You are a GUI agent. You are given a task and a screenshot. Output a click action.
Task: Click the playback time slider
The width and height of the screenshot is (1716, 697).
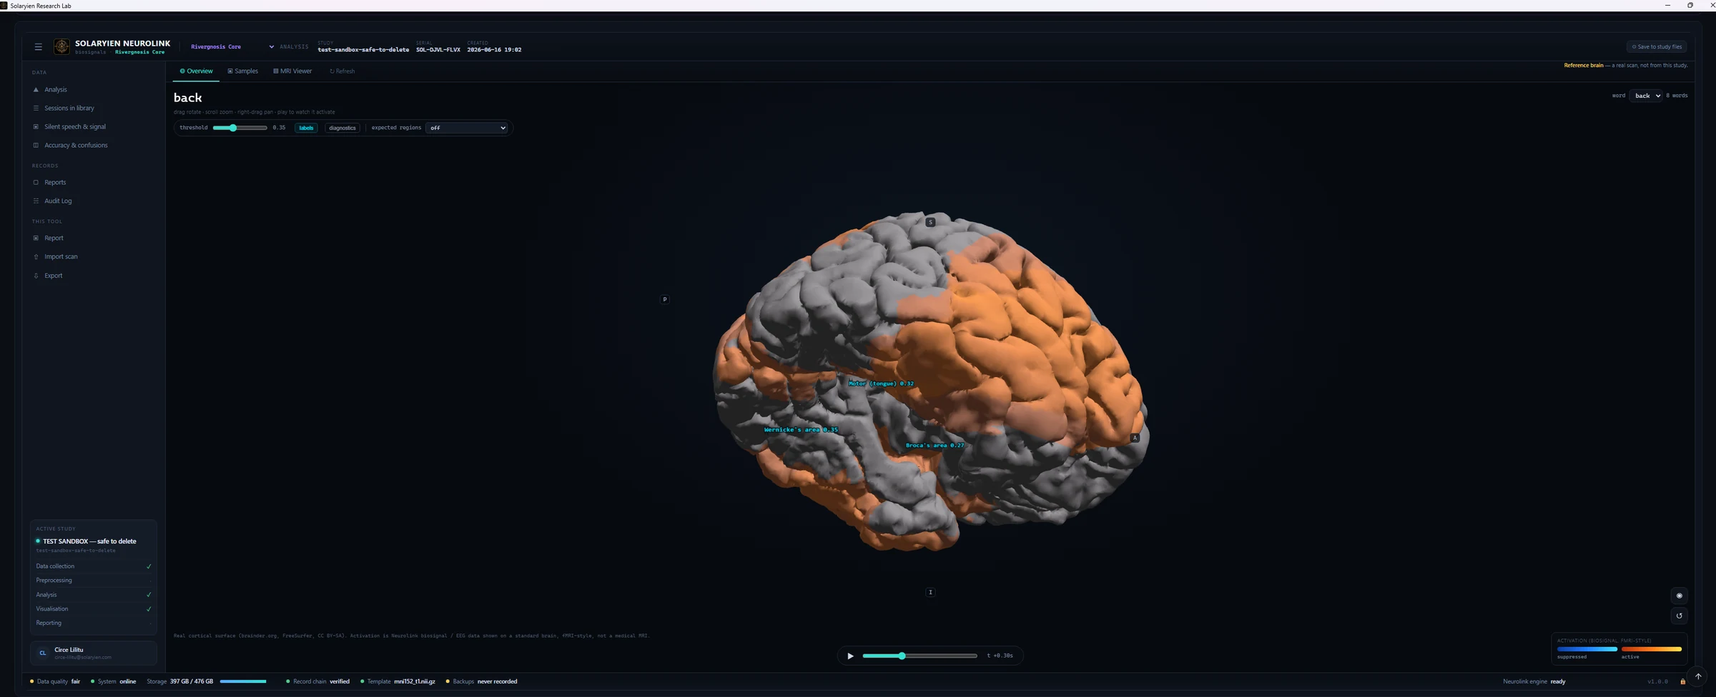click(919, 656)
